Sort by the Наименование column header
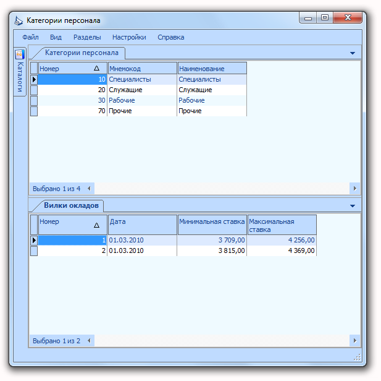381x381 pixels. point(212,69)
